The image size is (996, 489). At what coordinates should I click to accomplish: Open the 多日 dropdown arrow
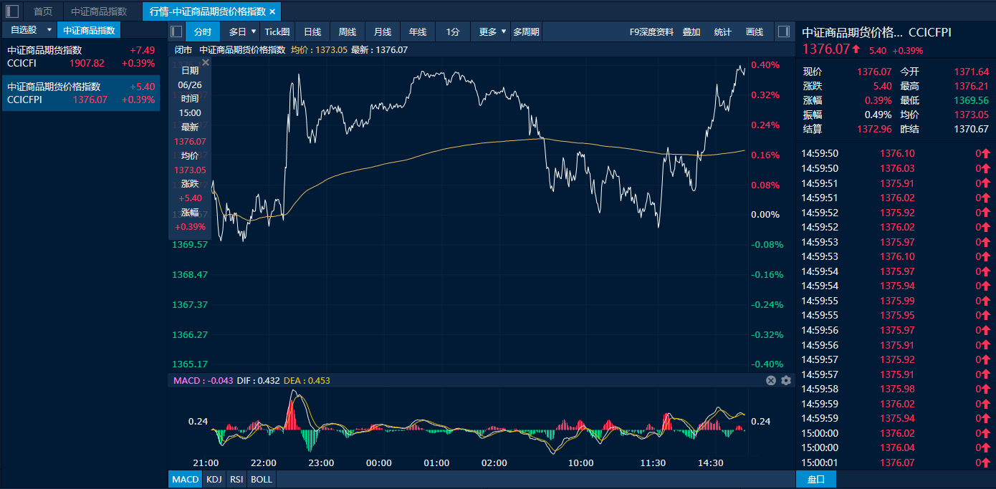pyautogui.click(x=254, y=32)
